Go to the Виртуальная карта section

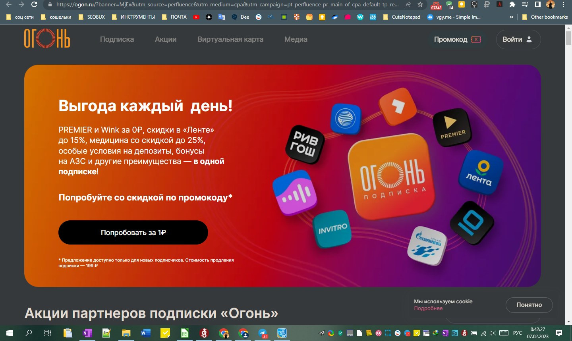coord(230,39)
